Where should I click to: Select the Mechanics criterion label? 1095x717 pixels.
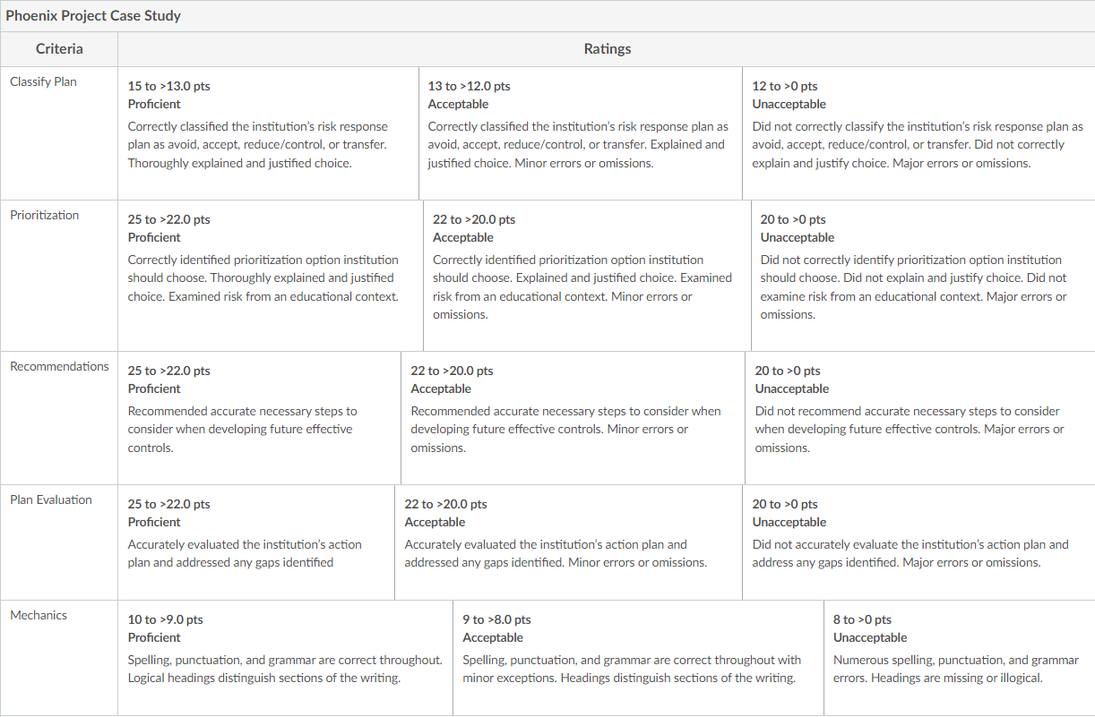(39, 615)
